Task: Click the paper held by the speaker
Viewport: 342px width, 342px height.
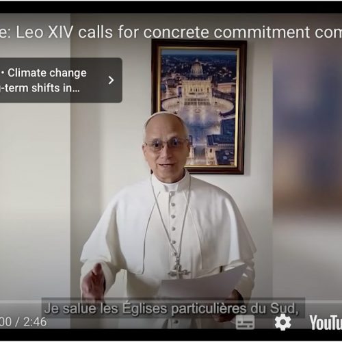Action: (203, 282)
